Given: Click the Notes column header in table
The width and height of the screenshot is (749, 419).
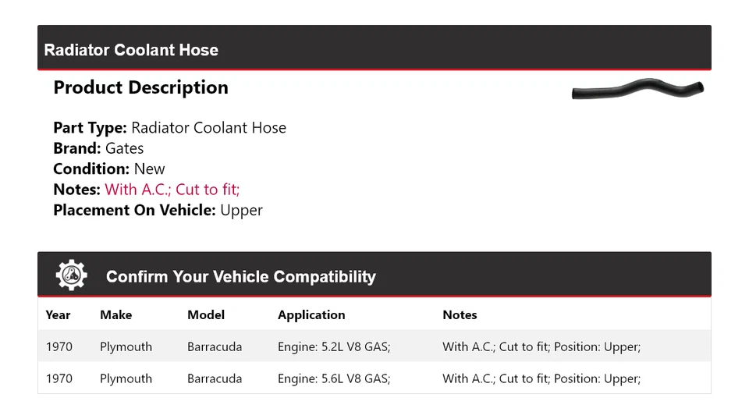Looking at the screenshot, I should pos(460,315).
